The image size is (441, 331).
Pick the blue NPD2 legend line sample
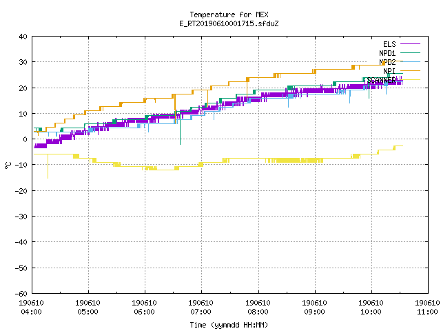pyautogui.click(x=410, y=61)
